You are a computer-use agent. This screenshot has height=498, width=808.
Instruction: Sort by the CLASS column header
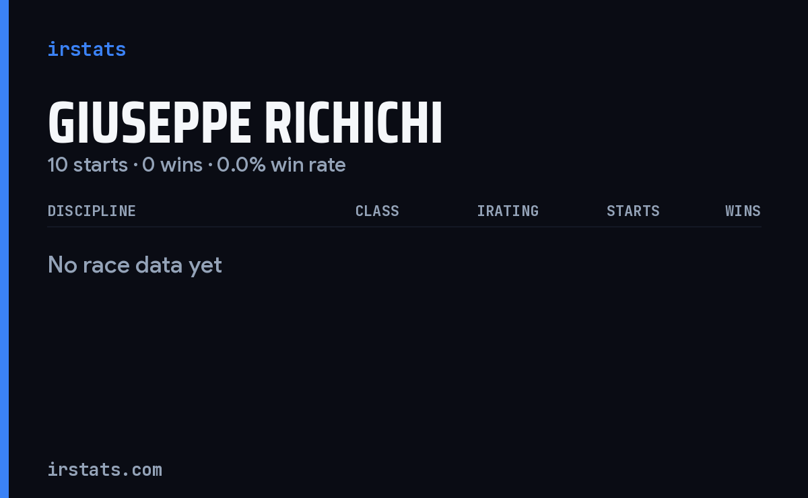[x=377, y=211]
